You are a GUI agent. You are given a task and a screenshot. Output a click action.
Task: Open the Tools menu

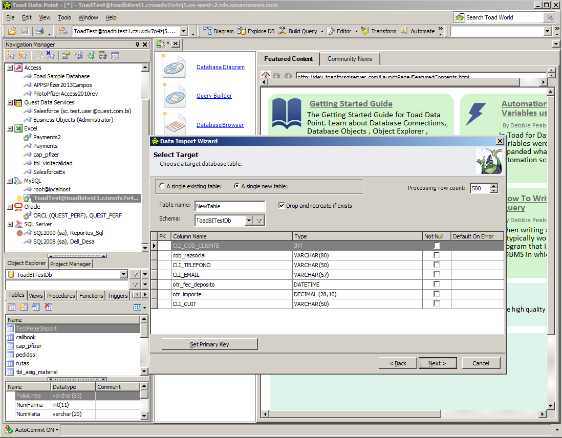coord(64,17)
